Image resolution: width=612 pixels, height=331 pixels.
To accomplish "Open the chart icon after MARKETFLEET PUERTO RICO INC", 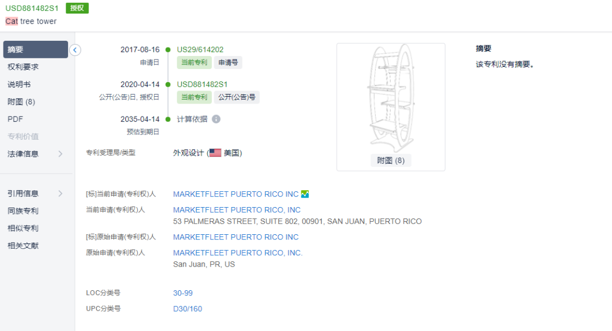I will click(x=305, y=194).
